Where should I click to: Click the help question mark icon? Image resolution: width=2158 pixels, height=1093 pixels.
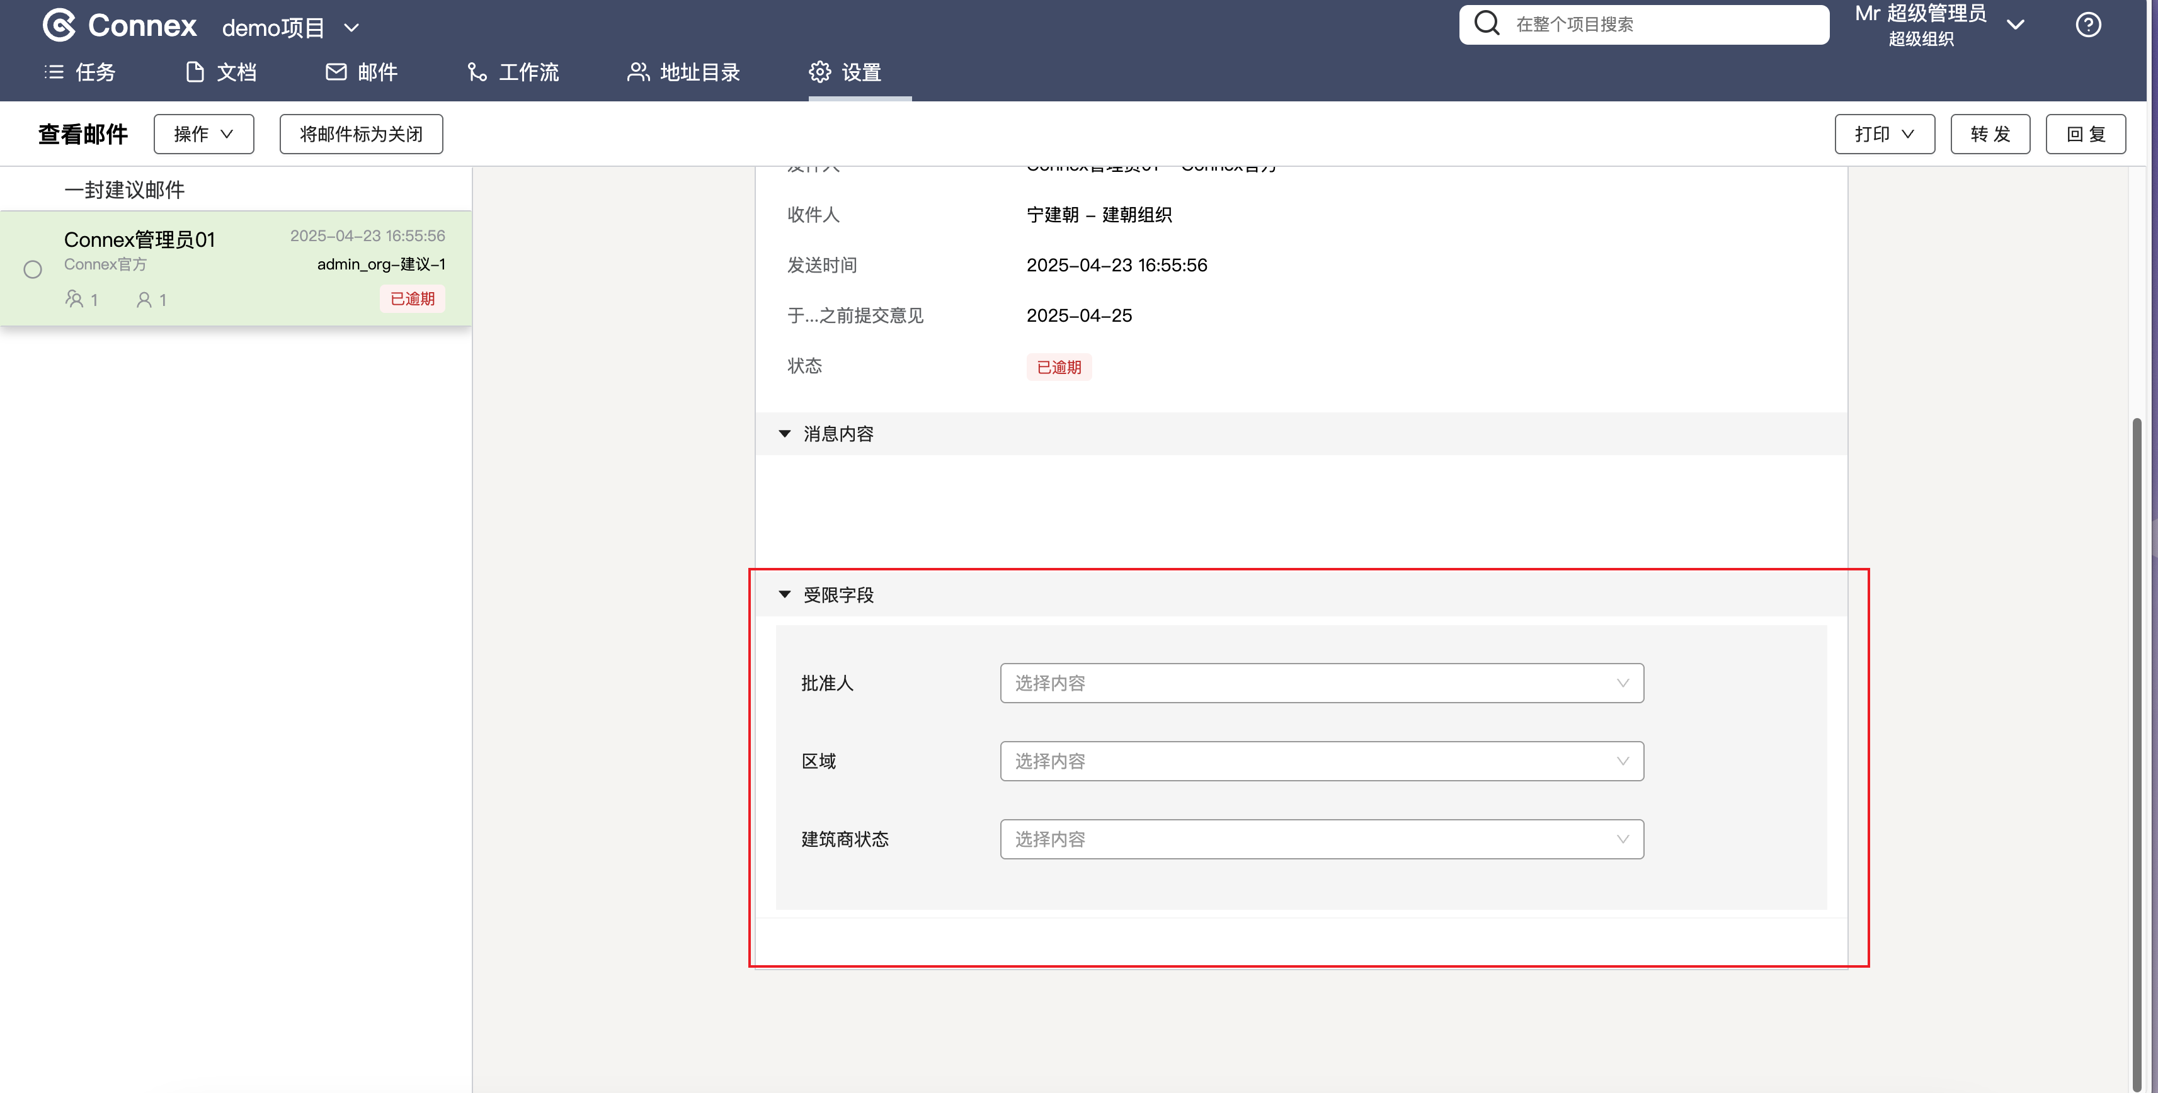tap(2087, 25)
